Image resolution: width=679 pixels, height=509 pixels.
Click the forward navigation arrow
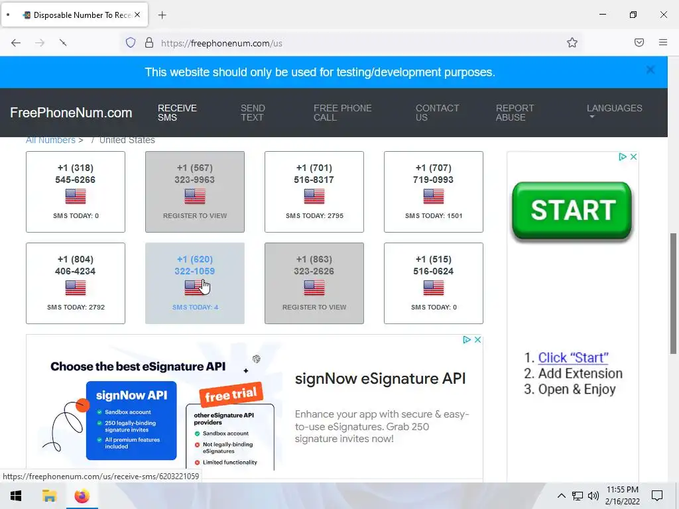[x=40, y=42]
